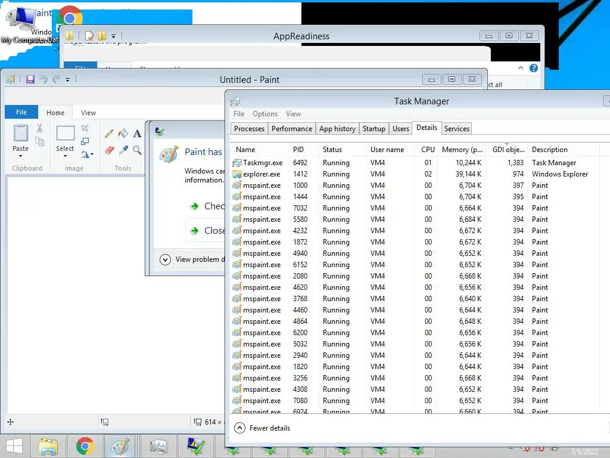The width and height of the screenshot is (610, 458).
Task: Open Quick Access Toolbar dropdown in AppReadiness window
Action: pyautogui.click(x=114, y=36)
